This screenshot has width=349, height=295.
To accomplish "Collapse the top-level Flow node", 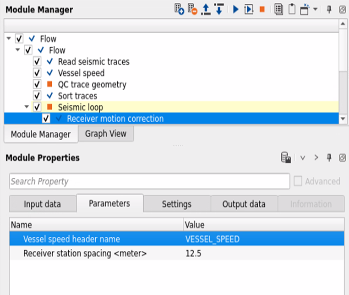I will click(x=9, y=39).
